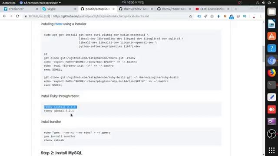Click highlighted 'rbenv install 2.2.1' line
The image size is (278, 156).
(x=60, y=107)
